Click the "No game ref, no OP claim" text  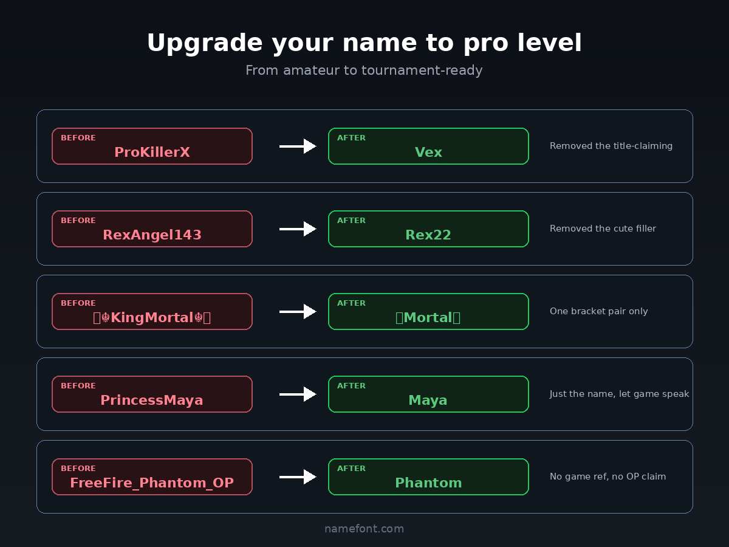click(607, 476)
